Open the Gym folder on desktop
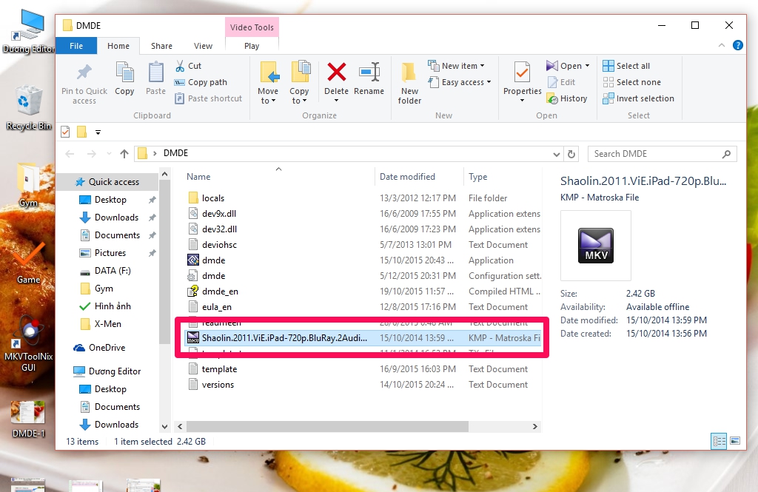Viewport: 758px width, 492px height. [28, 186]
